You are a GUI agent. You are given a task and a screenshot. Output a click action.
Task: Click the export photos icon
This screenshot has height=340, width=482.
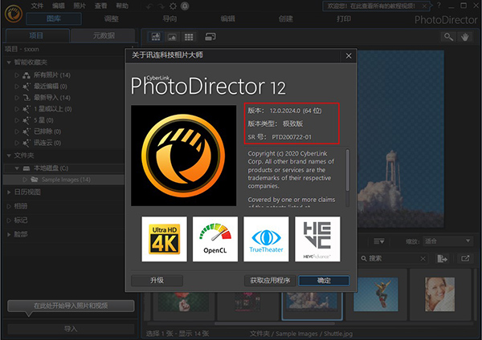pyautogui.click(x=443, y=259)
